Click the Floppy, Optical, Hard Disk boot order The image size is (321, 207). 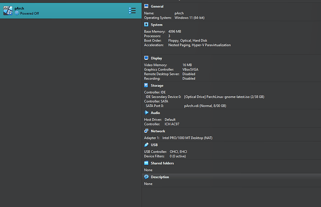click(188, 40)
